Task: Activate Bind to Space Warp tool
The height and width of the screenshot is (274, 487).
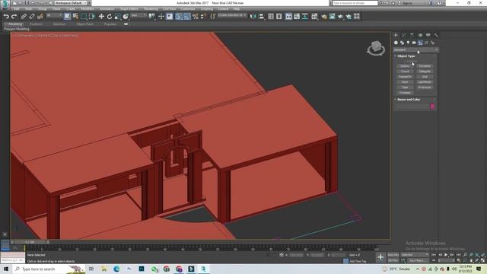Action: [40, 17]
